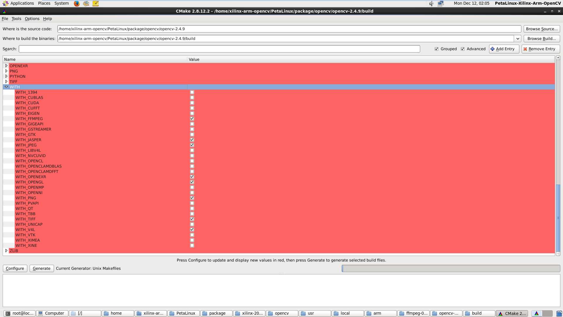This screenshot has width=563, height=317.
Task: Click the CMake 2... taskbar item
Action: [x=512, y=313]
